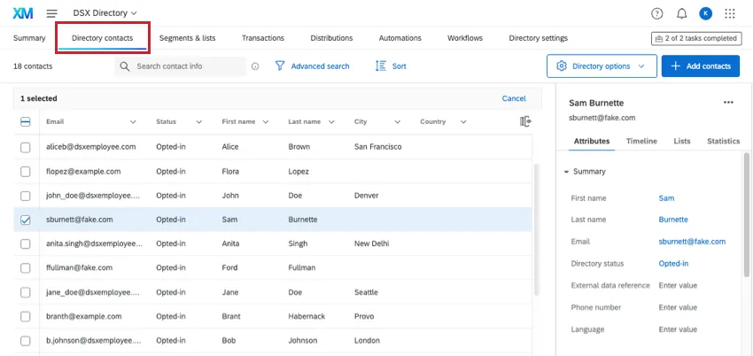
Task: Click the Add contacts button
Action: tap(701, 66)
